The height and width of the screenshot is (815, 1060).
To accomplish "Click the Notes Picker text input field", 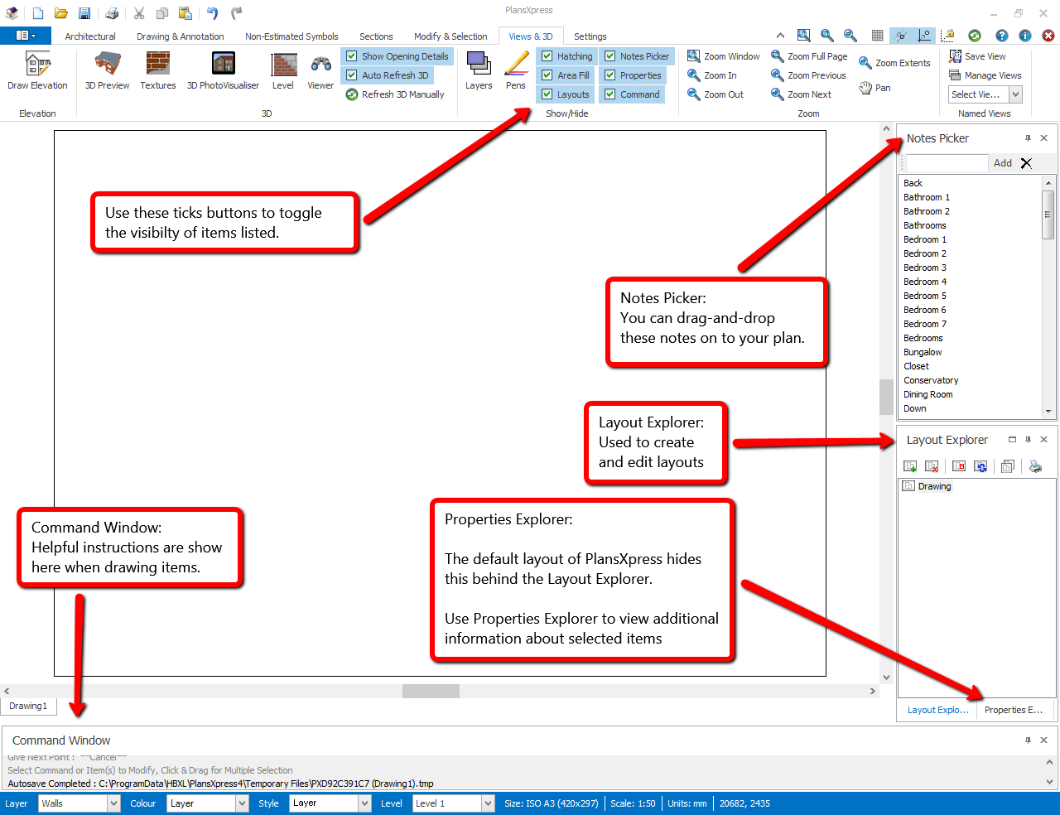I will coord(947,163).
